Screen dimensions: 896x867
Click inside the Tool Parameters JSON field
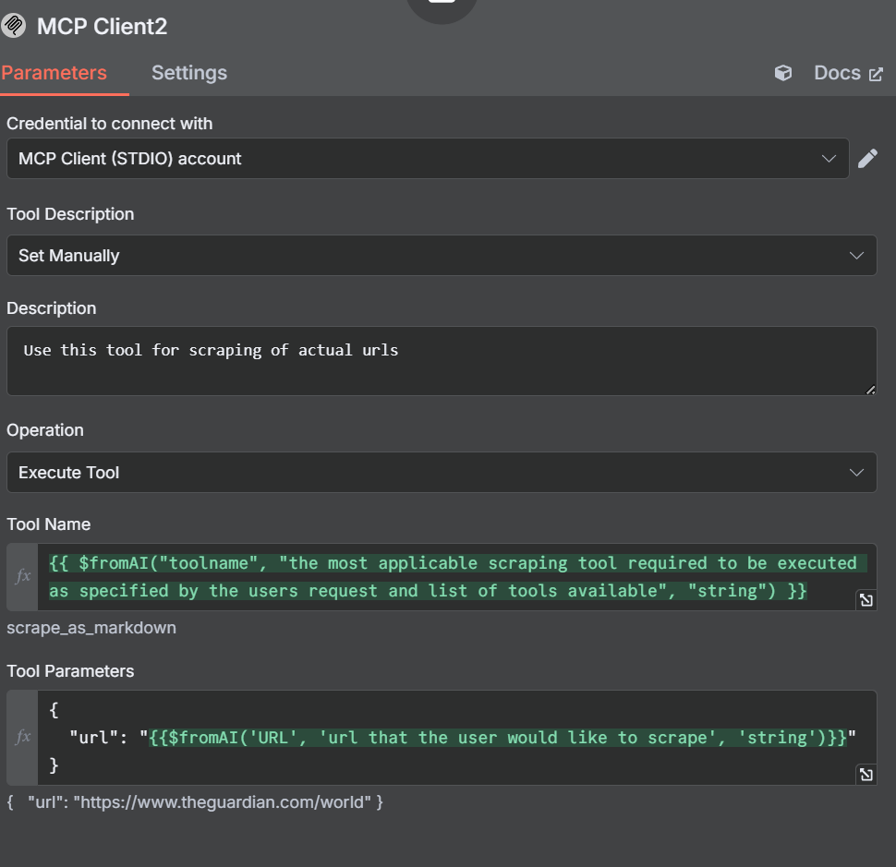click(453, 737)
